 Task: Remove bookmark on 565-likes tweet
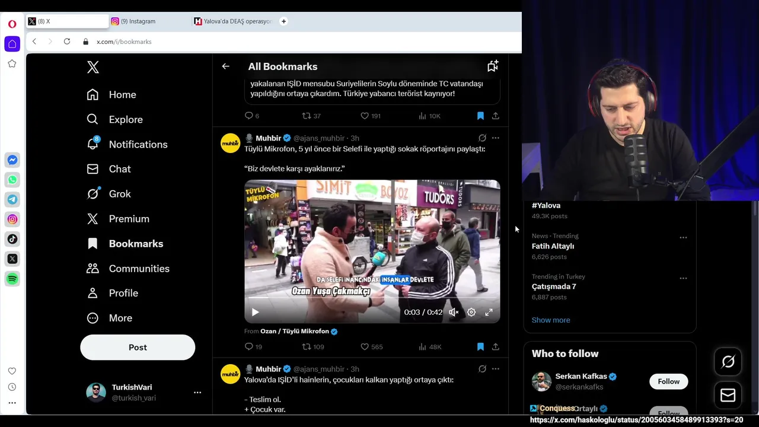click(480, 347)
